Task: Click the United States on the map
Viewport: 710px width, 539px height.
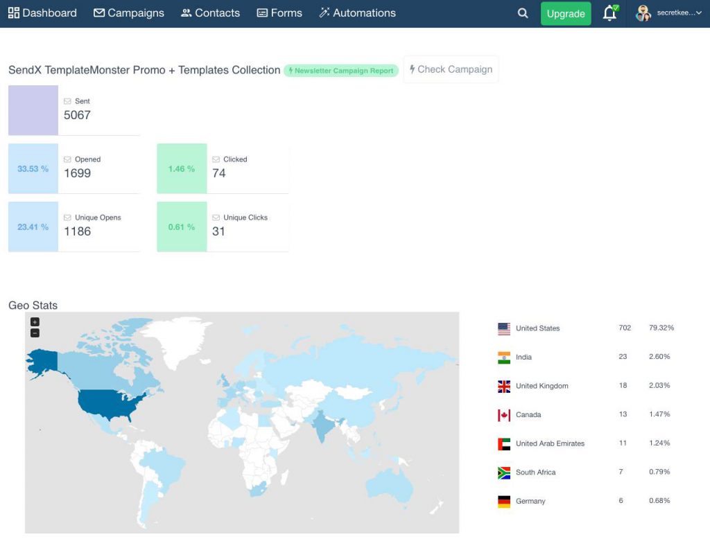Action: pos(106,403)
